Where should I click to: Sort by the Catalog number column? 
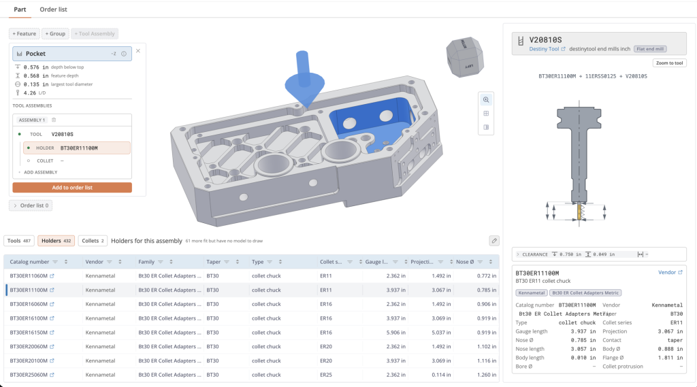click(66, 262)
